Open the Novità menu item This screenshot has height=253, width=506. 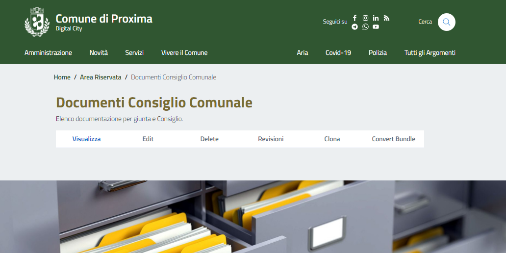(x=99, y=53)
